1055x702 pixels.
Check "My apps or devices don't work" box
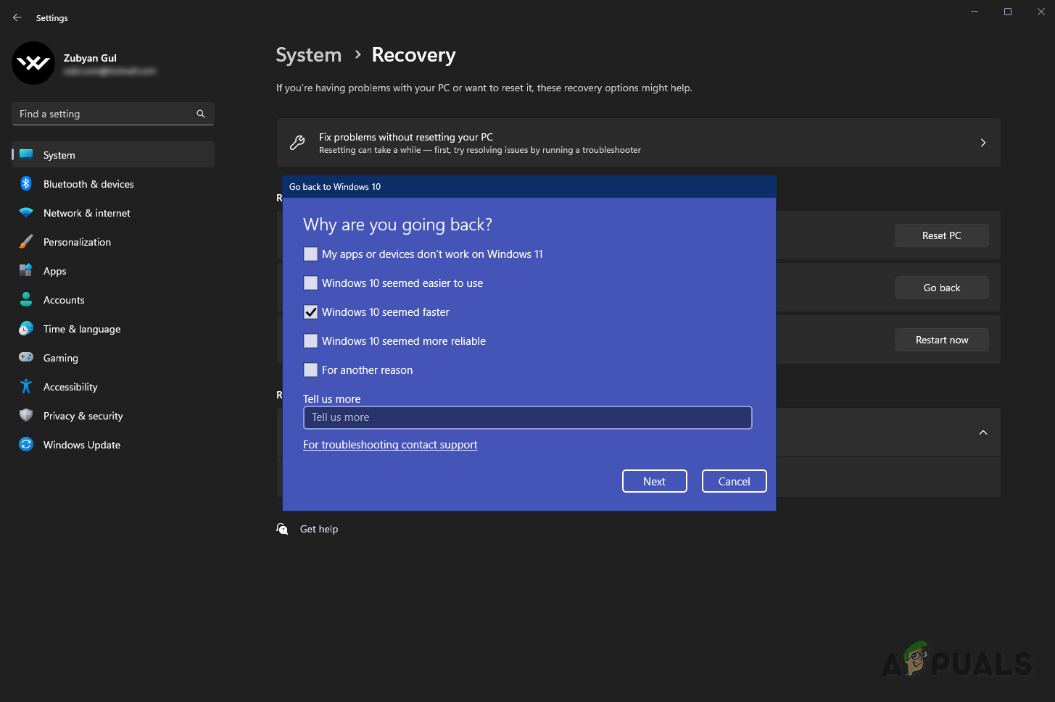click(x=310, y=254)
